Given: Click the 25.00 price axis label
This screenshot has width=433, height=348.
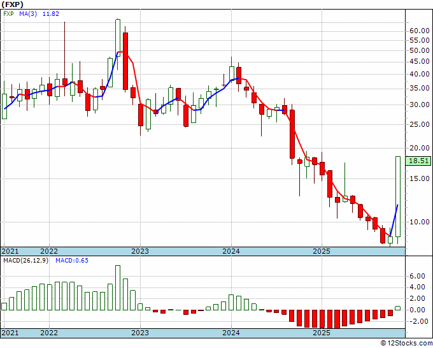Looking at the screenshot, I should 419,124.
